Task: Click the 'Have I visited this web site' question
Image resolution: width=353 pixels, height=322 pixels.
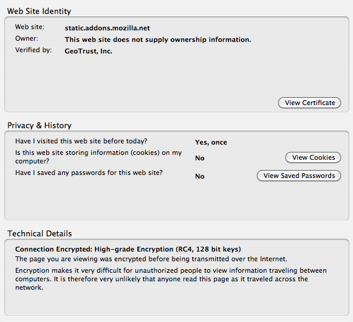Action: [81, 141]
